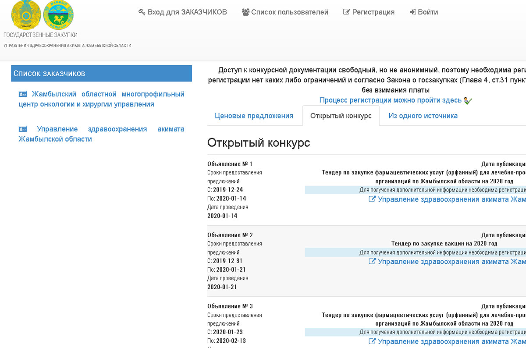
Task: Click the sign-in arrow icon beside Войти
Action: pyautogui.click(x=412, y=12)
